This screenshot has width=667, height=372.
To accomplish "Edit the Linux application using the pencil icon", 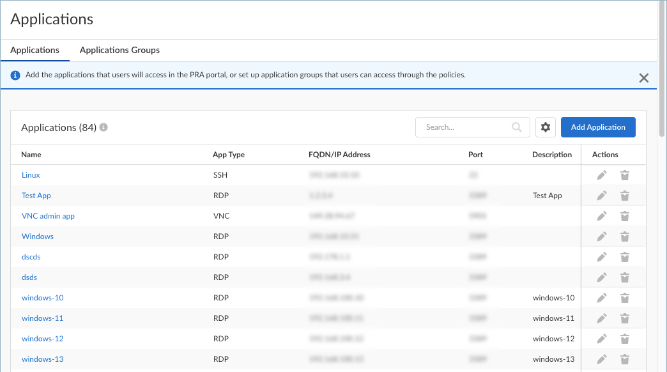I will tap(601, 174).
